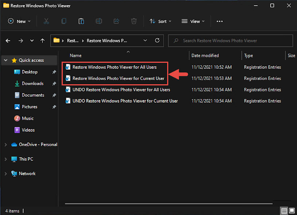
Task: Open the Sort dropdown menu
Action: pos(160,21)
